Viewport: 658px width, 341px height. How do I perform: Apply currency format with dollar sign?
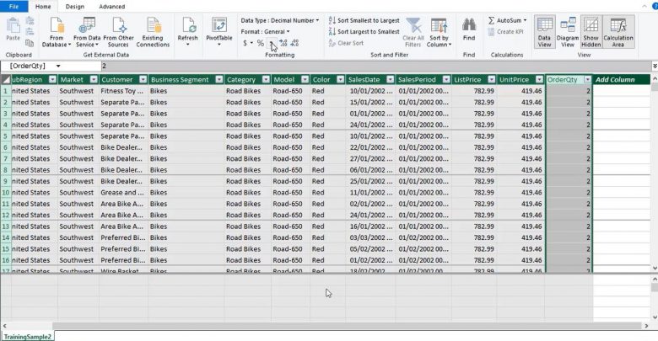click(x=245, y=43)
